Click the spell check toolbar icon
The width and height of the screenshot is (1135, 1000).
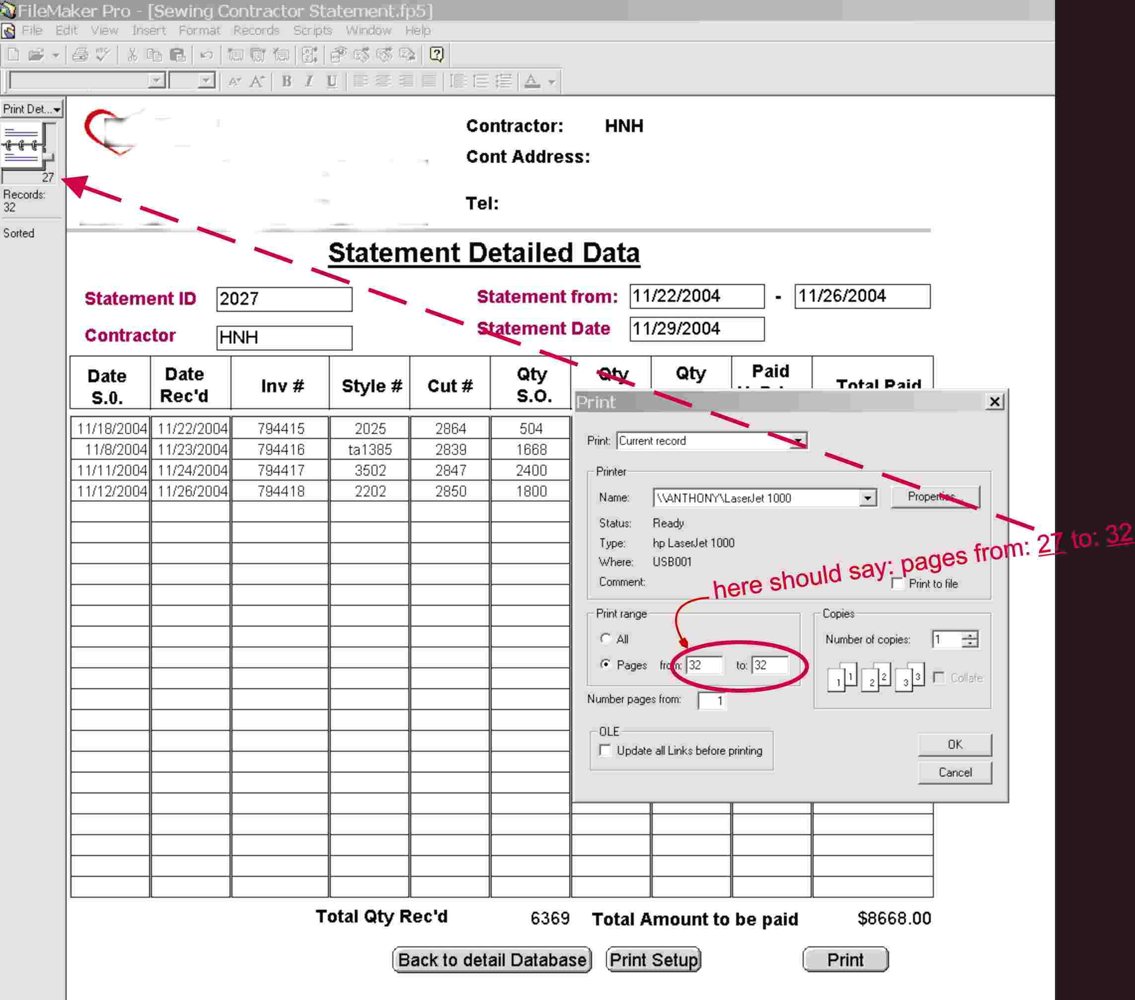(103, 55)
